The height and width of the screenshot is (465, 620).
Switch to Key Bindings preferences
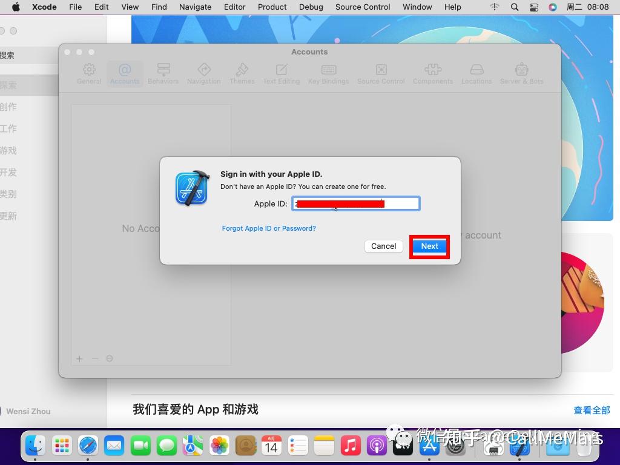pyautogui.click(x=328, y=74)
